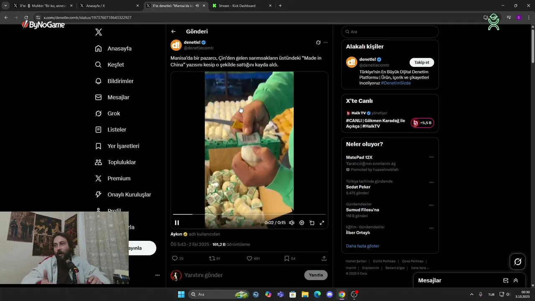Share the post
This screenshot has height=301, width=535.
[x=324, y=259]
